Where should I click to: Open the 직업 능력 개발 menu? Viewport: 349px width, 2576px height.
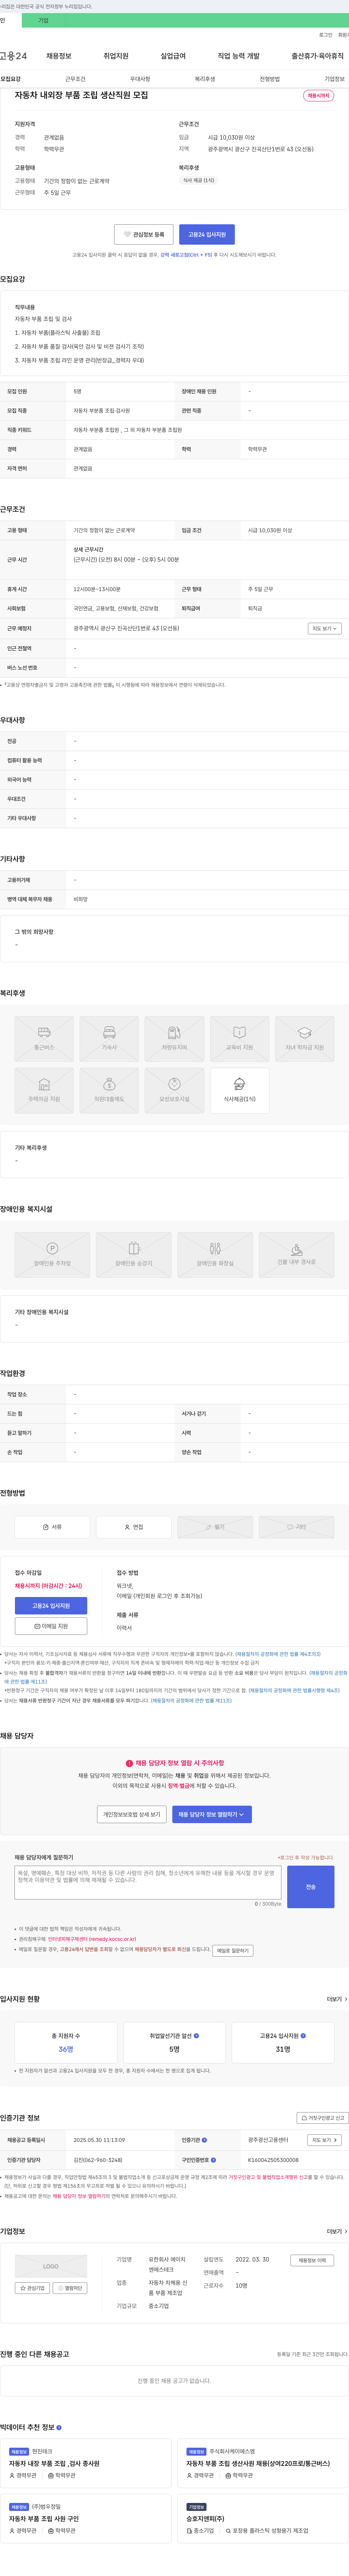(238, 56)
